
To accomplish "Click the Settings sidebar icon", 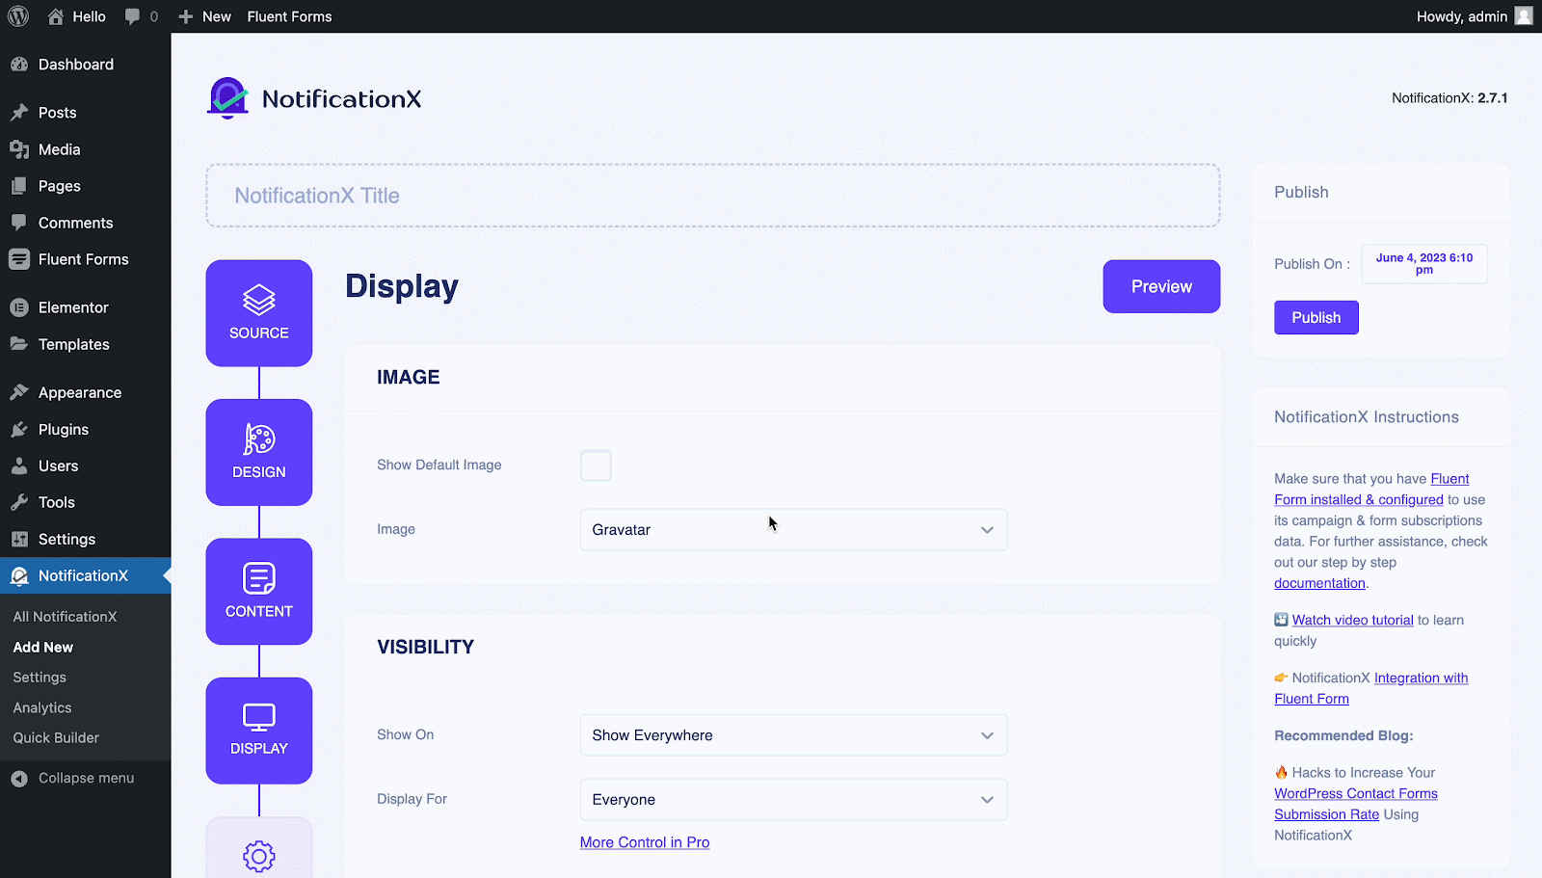I will tap(19, 539).
